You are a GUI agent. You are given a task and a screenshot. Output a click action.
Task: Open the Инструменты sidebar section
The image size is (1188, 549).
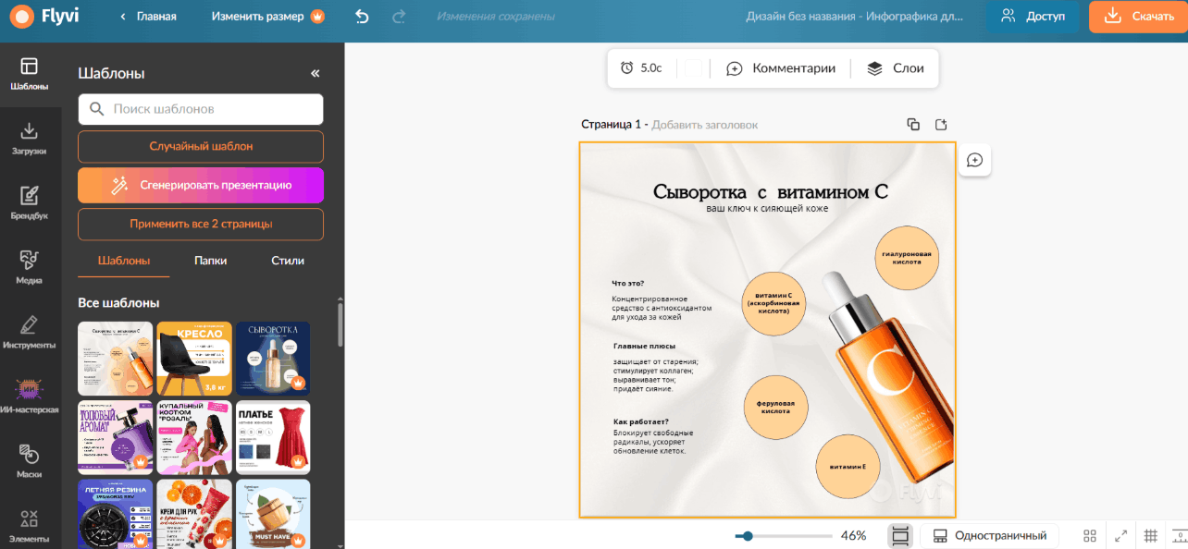click(x=30, y=334)
